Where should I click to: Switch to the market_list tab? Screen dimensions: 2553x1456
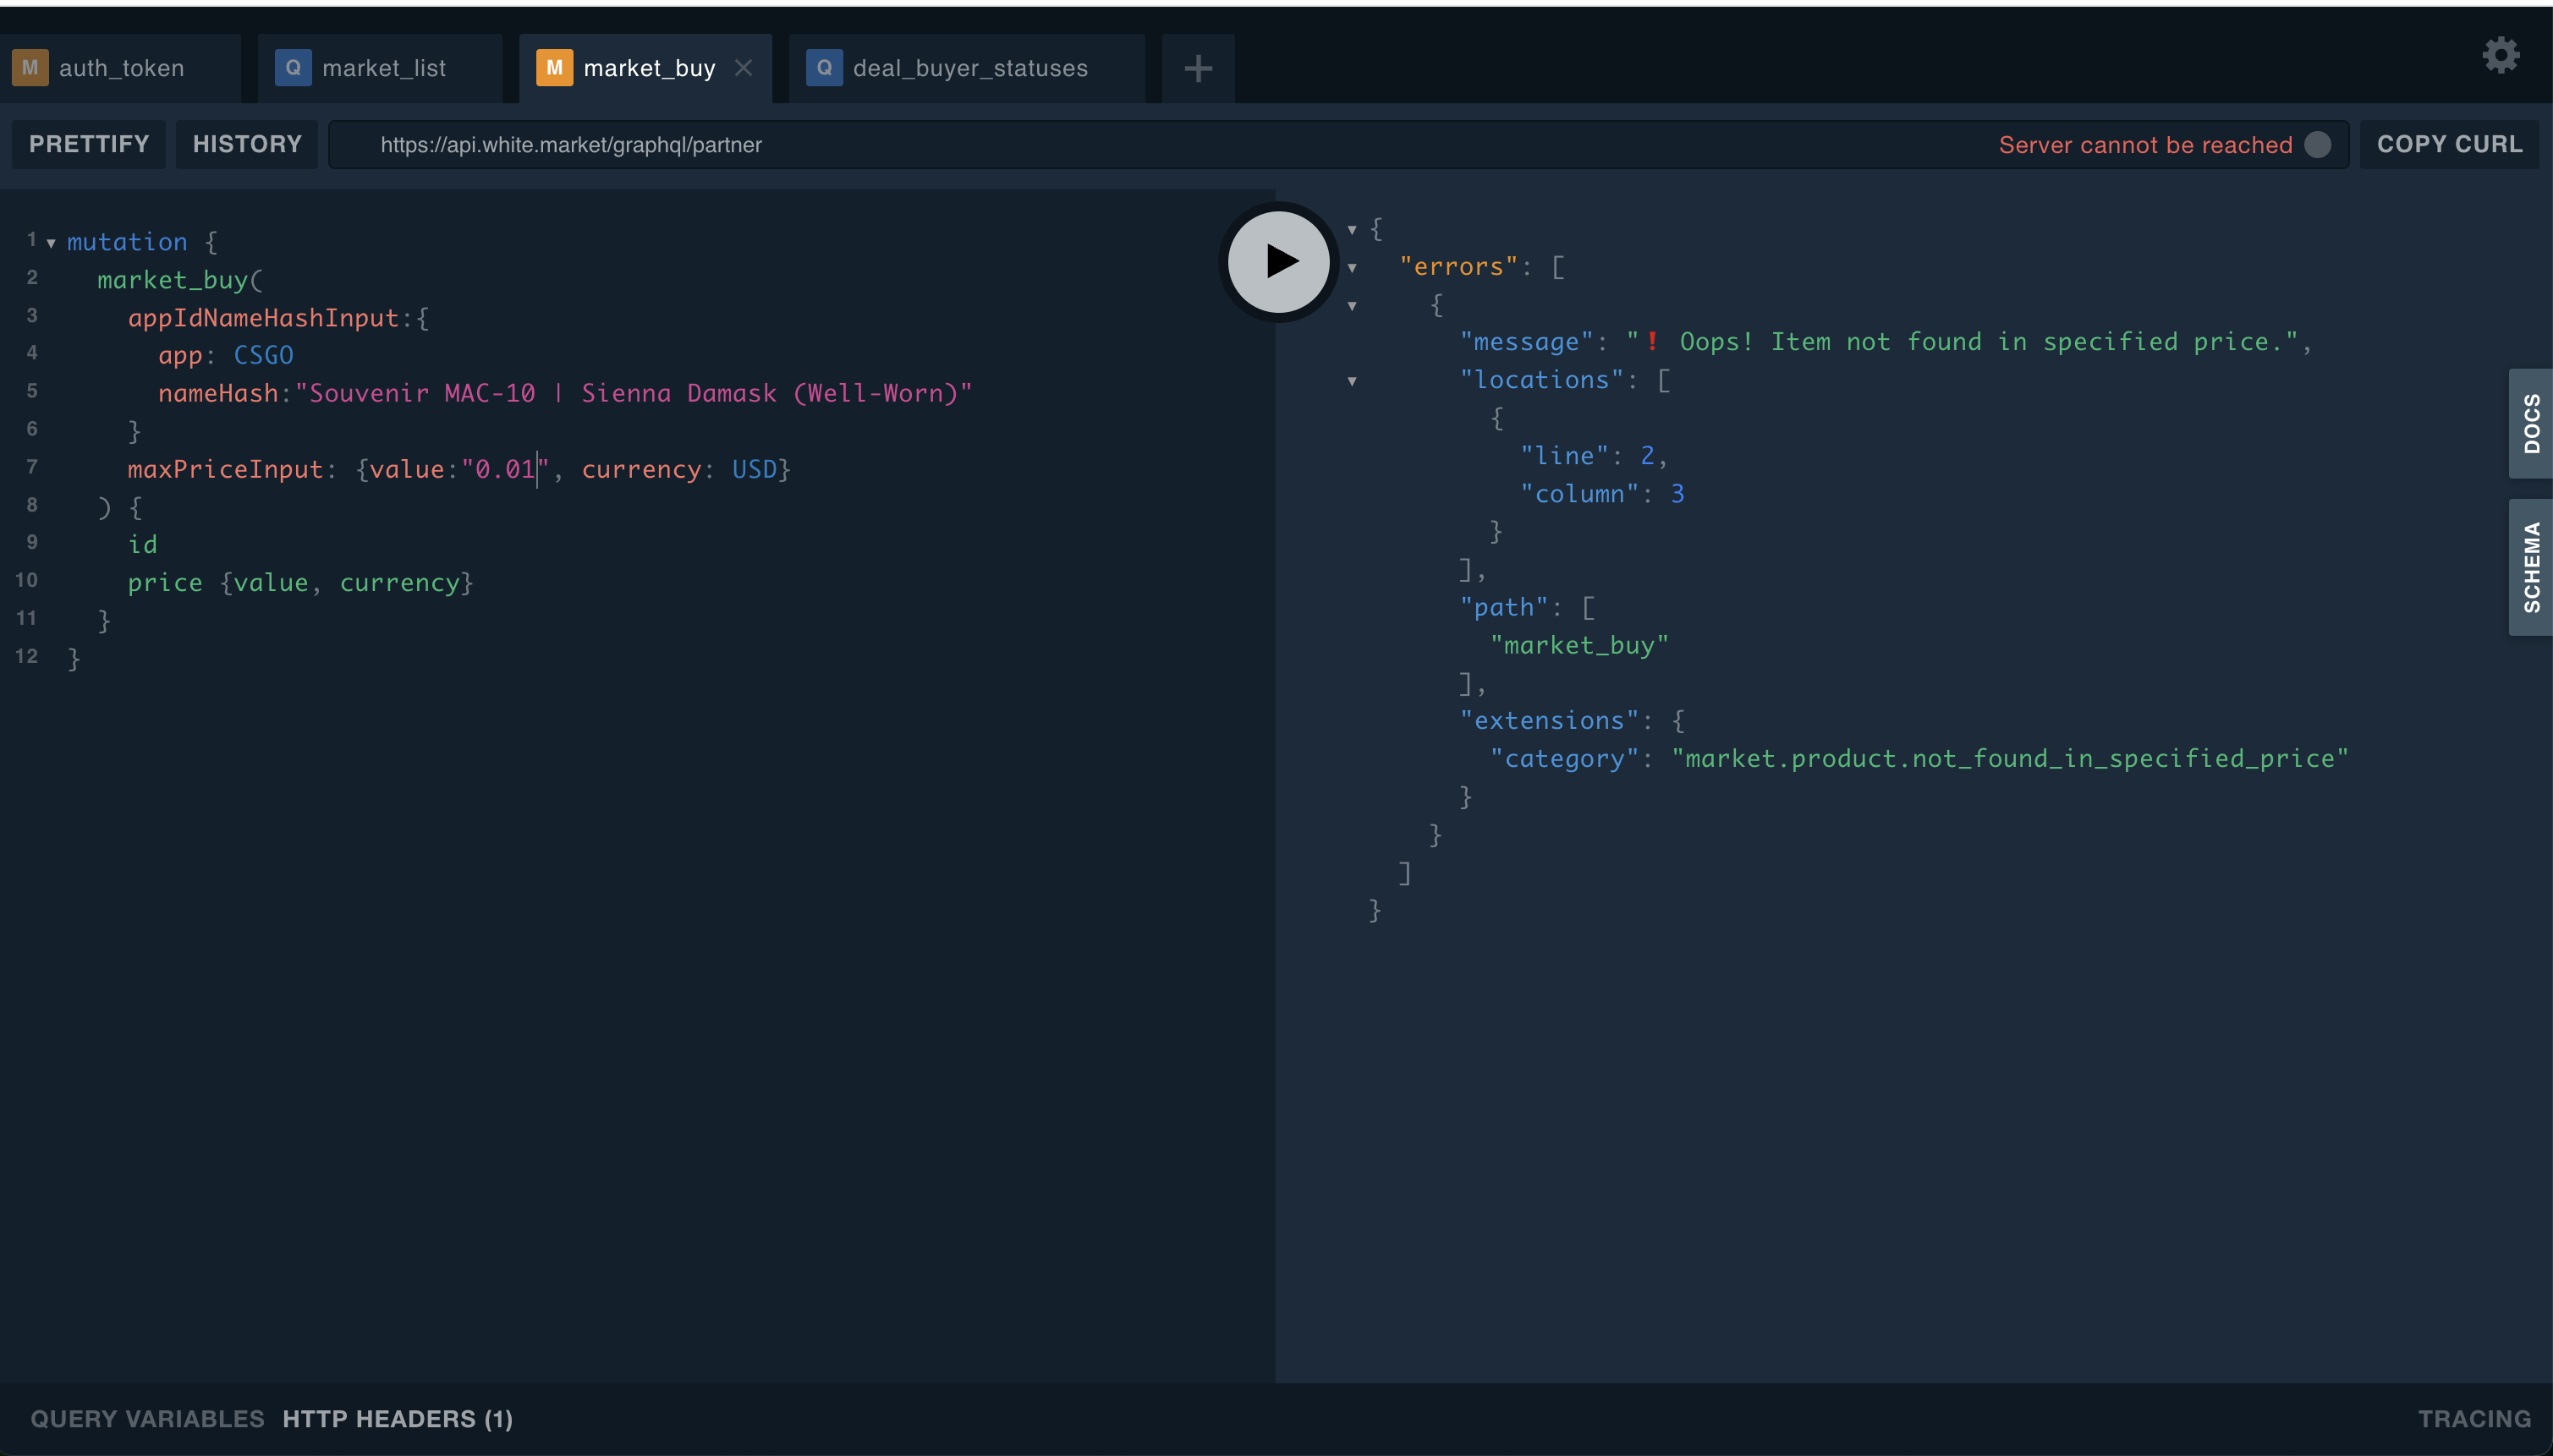[x=380, y=68]
